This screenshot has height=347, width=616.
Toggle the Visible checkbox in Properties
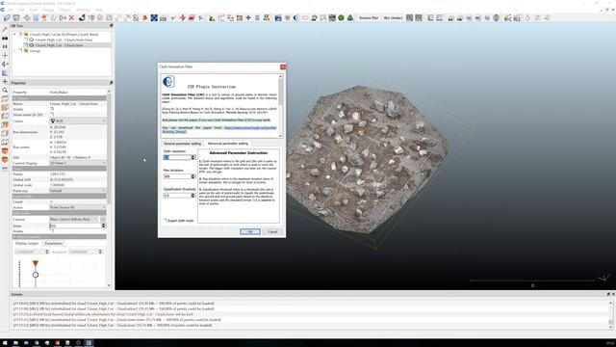pyautogui.click(x=52, y=109)
